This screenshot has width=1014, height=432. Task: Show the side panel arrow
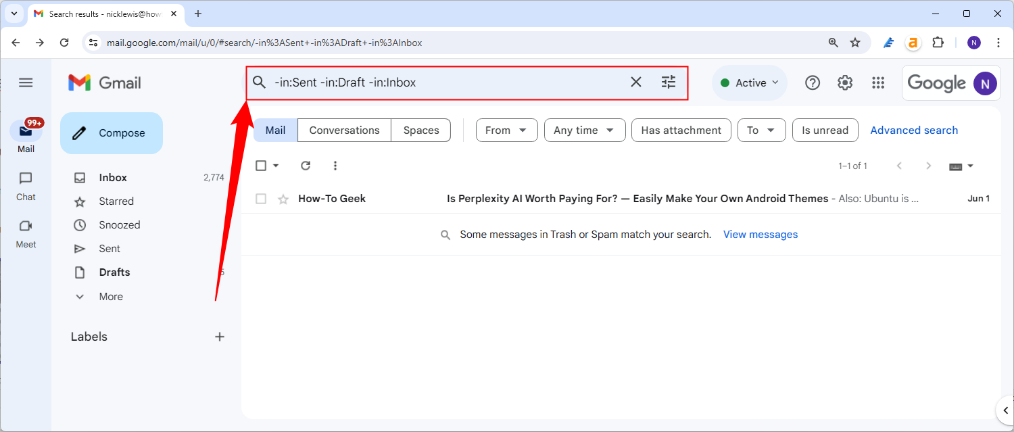click(x=1006, y=410)
